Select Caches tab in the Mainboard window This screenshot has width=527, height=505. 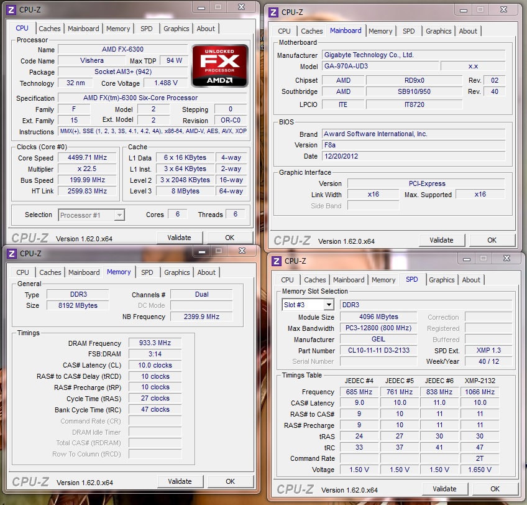pyautogui.click(x=311, y=31)
